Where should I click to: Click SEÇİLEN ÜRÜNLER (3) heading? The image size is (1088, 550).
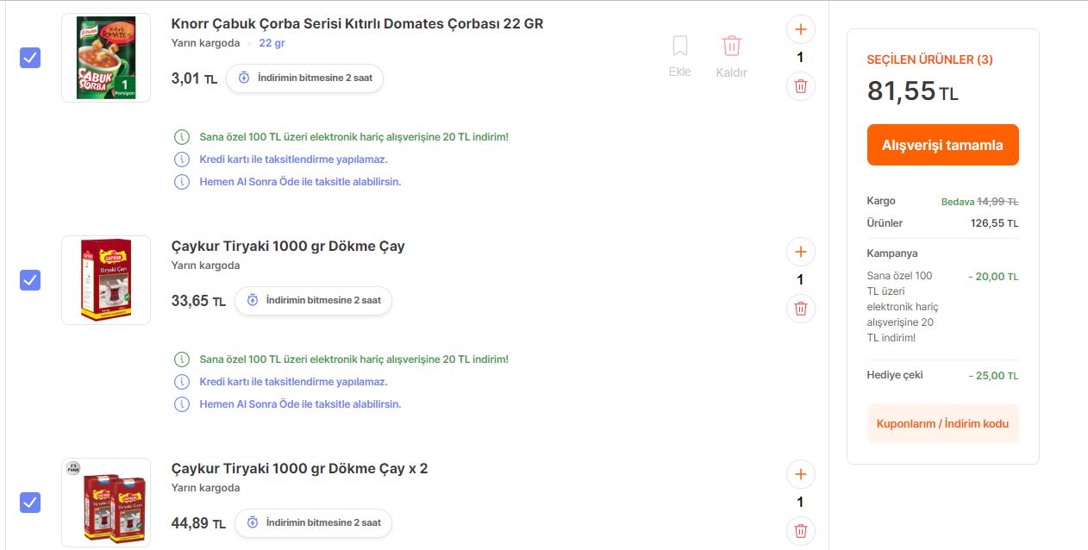(929, 59)
